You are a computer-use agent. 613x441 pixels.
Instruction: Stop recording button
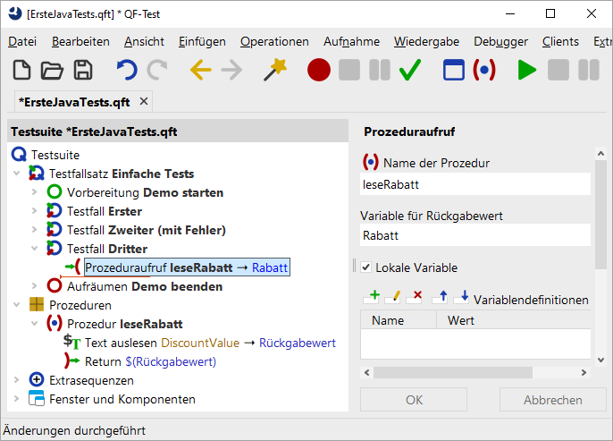pyautogui.click(x=349, y=70)
